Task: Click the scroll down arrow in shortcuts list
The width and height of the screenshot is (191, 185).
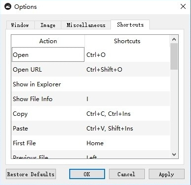Action: pos(174,154)
